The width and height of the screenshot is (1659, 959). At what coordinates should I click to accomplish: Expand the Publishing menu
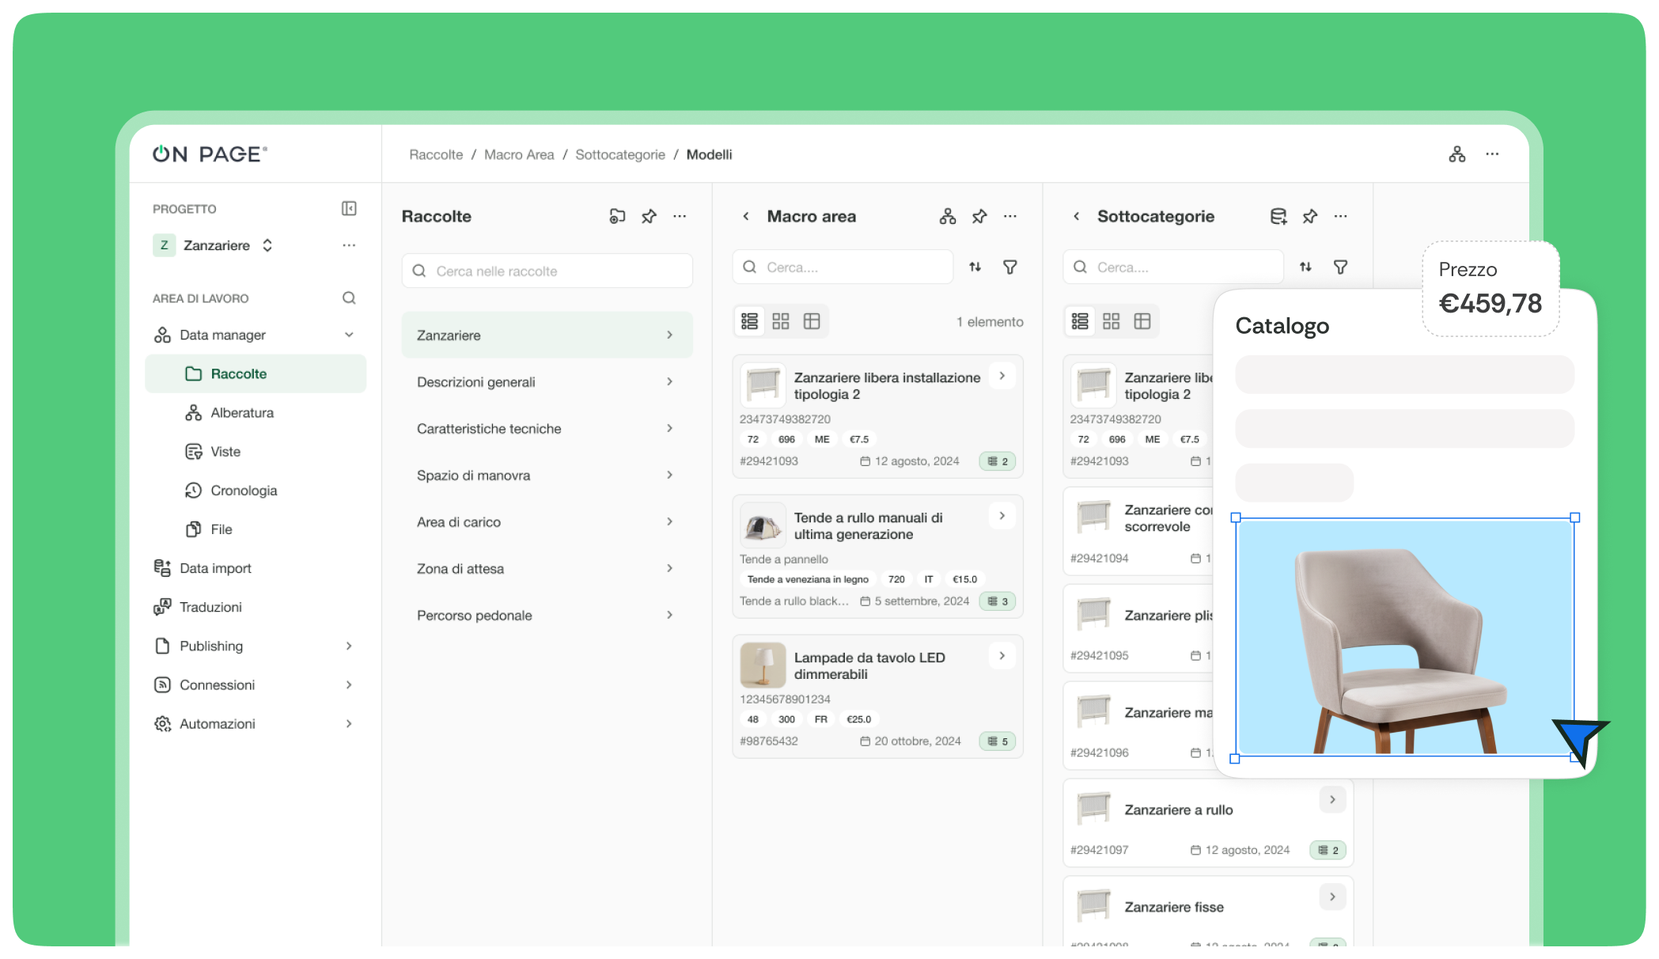(x=349, y=646)
